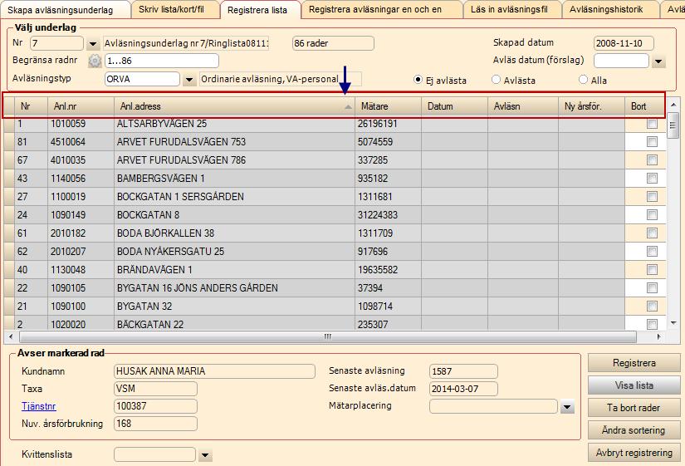Click the table's scroll down arrow
This screenshot has height=466, width=685.
[x=673, y=323]
